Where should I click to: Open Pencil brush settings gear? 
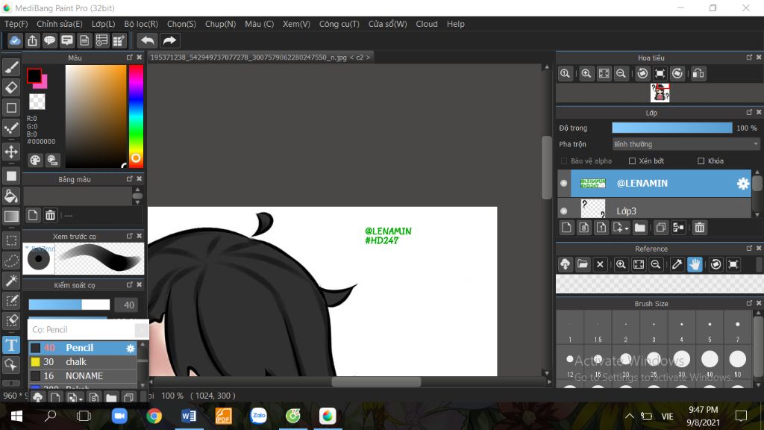pos(130,348)
